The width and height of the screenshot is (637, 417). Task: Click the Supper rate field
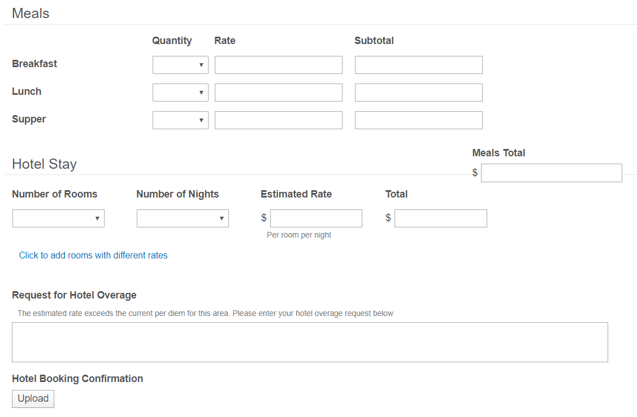(x=278, y=120)
